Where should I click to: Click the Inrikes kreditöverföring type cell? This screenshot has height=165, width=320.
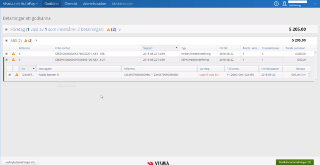pos(196,54)
